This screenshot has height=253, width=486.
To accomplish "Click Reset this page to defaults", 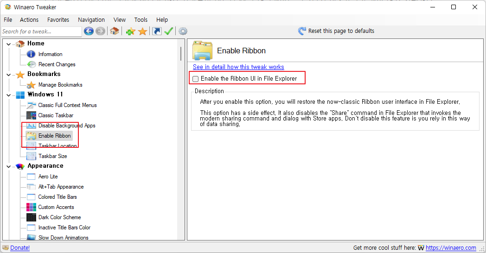I will click(x=341, y=31).
